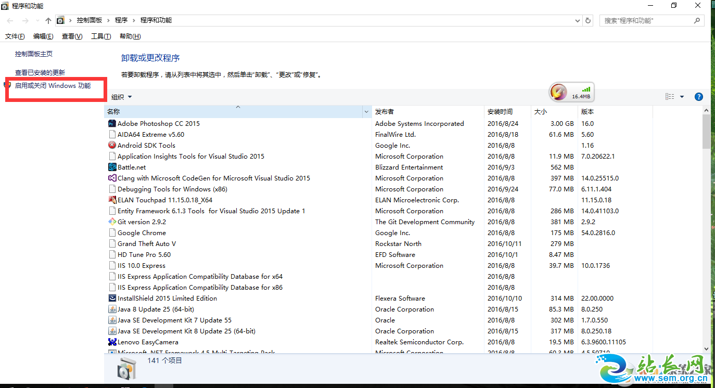715x388 pixels.
Task: Open recent locations dropdown beside forward arrow
Action: tap(37, 21)
